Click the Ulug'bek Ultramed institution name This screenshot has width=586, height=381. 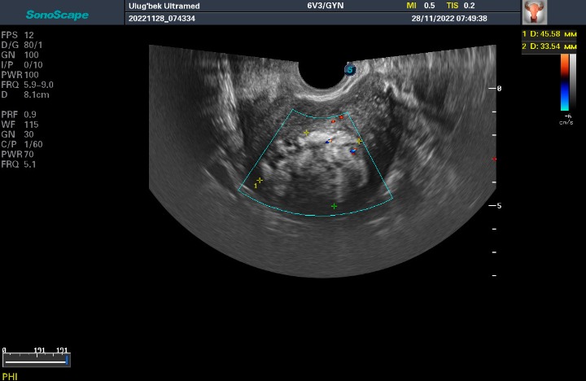pyautogui.click(x=165, y=6)
